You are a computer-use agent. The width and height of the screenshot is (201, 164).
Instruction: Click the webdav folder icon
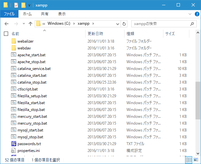click(14, 48)
